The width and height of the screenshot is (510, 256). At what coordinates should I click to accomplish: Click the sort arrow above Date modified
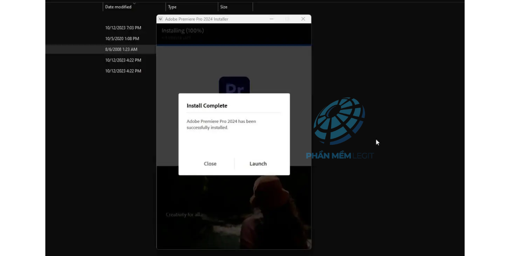point(134,3)
